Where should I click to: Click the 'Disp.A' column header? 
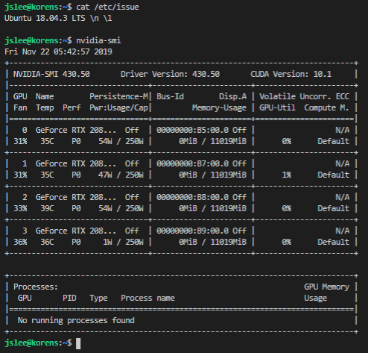point(232,96)
